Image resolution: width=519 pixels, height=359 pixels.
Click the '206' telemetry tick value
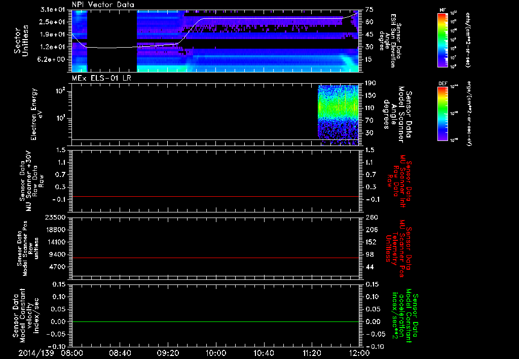(x=372, y=230)
